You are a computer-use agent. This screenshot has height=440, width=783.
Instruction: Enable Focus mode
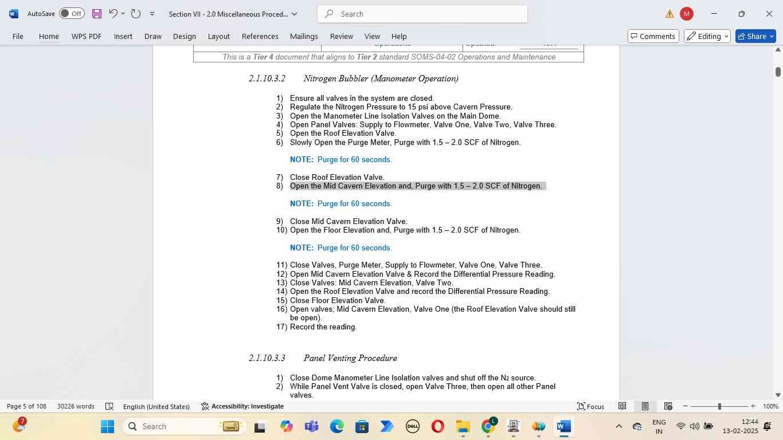pyautogui.click(x=590, y=406)
